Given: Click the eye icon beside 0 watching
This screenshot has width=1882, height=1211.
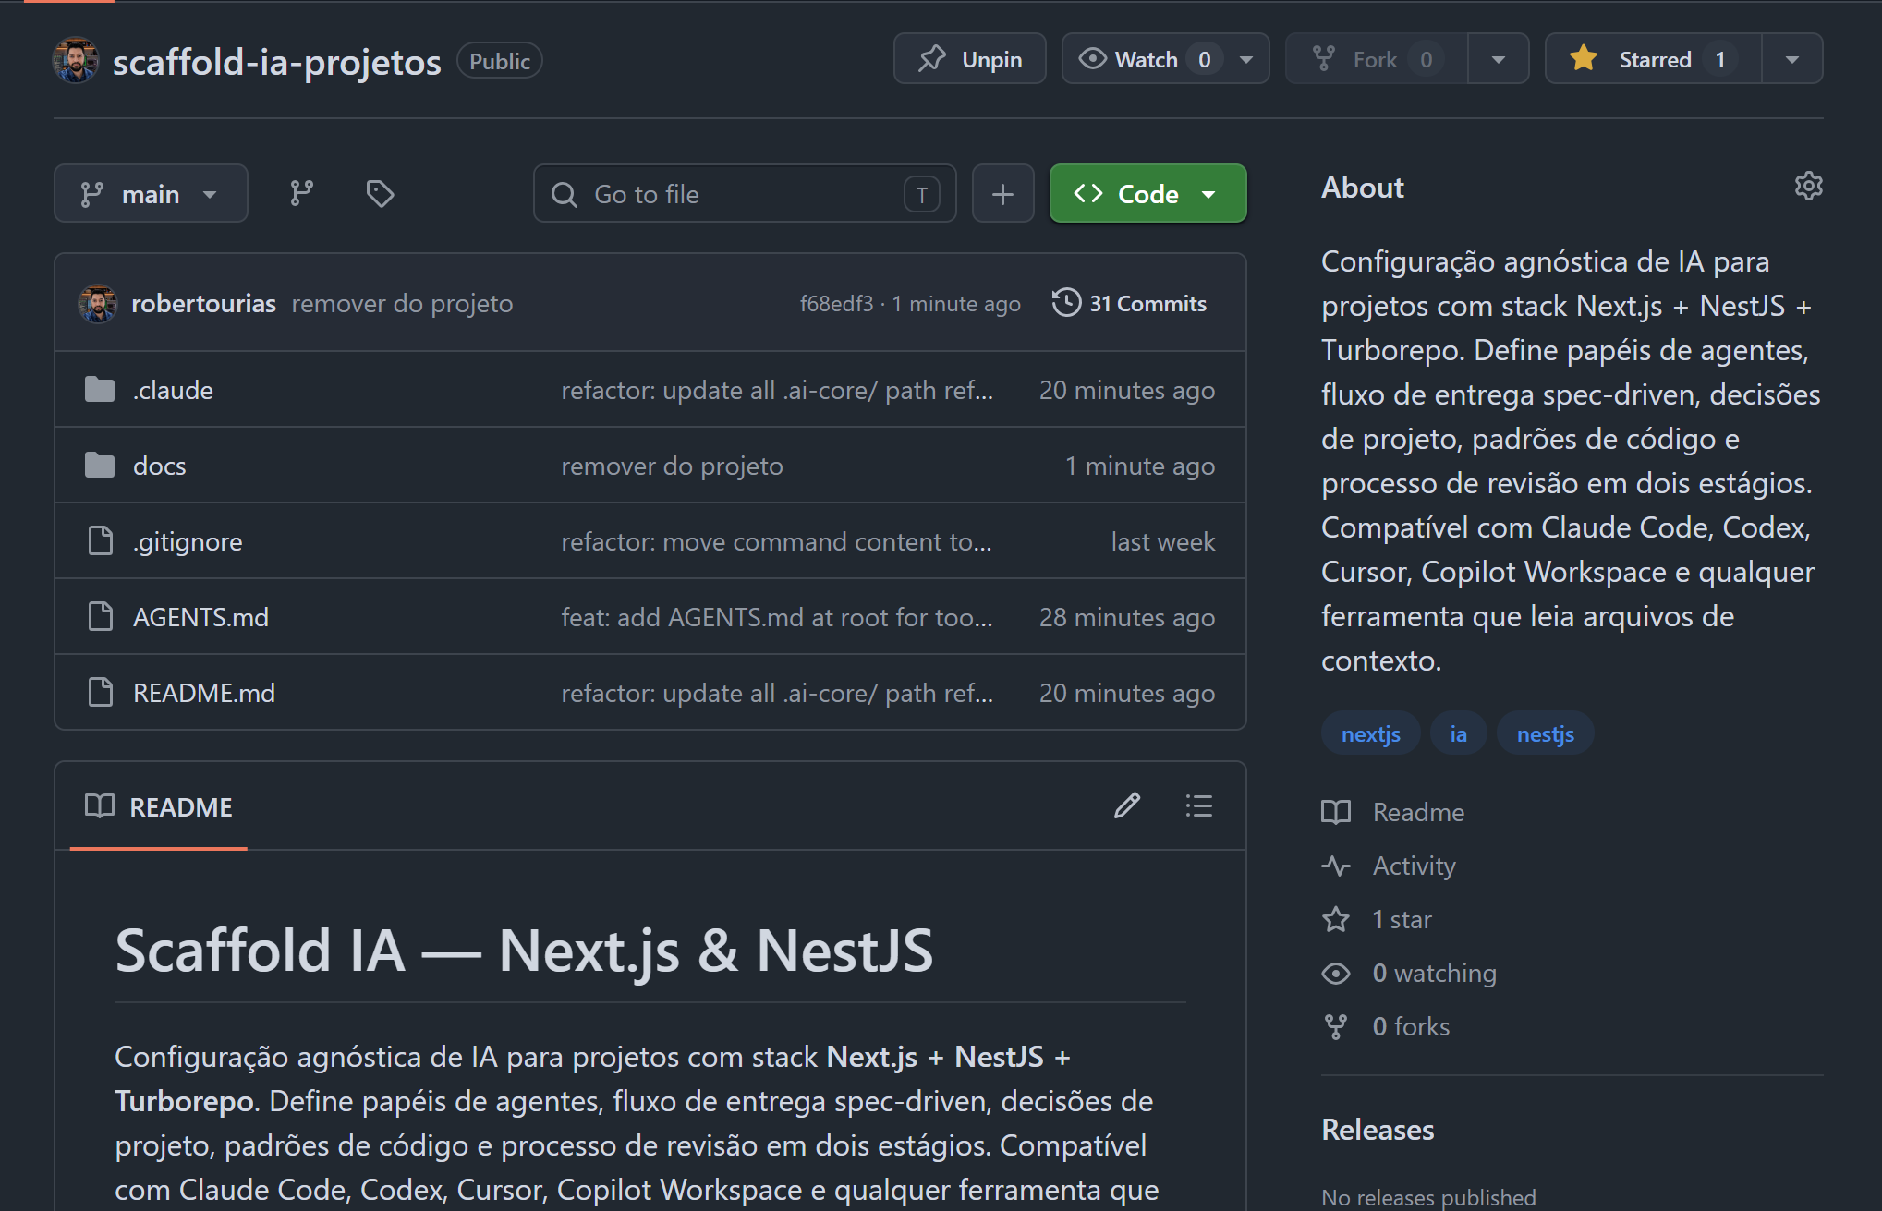Looking at the screenshot, I should (x=1336, y=973).
